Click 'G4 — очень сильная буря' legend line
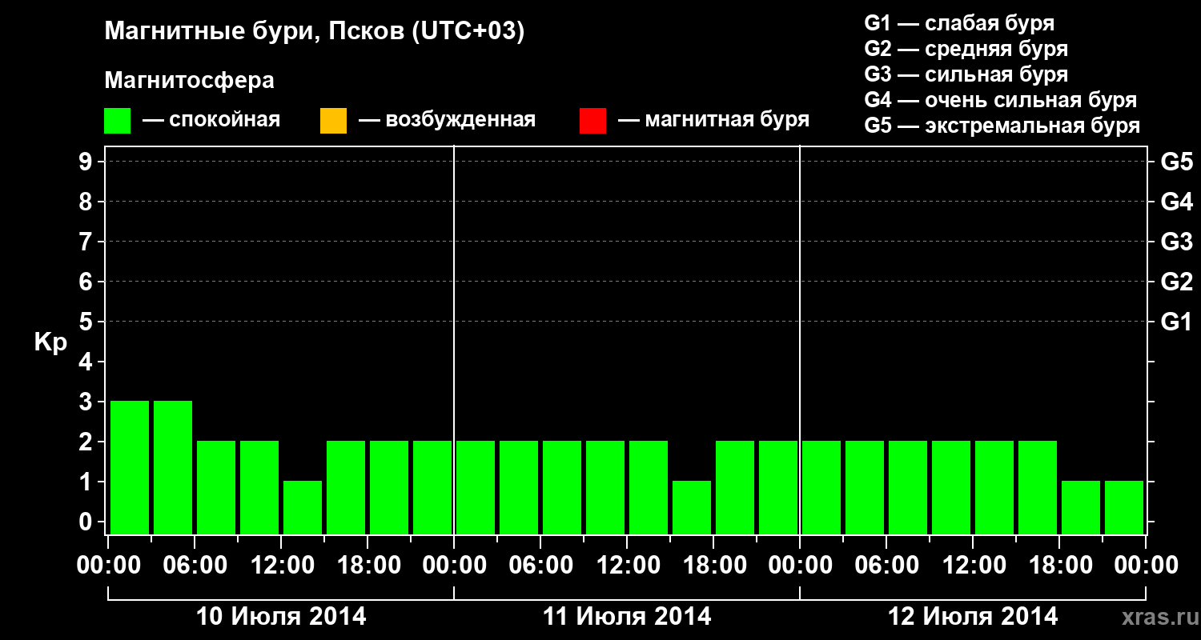Screen dimensions: 1201x640 [x=1001, y=100]
